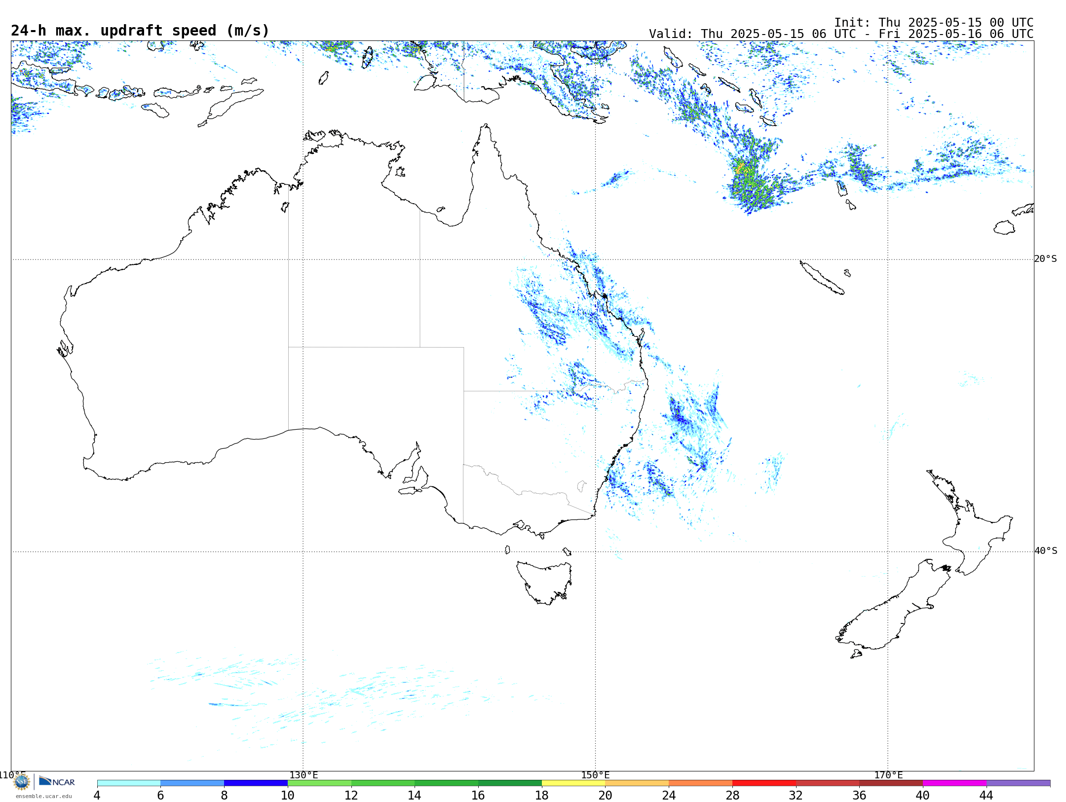Pick the green 14–16 m/s swatch
Screen dimensions: 1066x802
(x=447, y=783)
